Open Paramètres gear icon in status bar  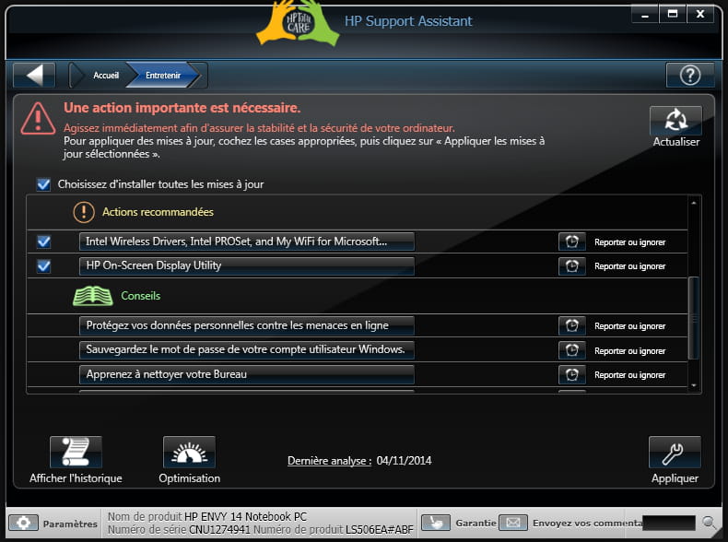pos(23,523)
